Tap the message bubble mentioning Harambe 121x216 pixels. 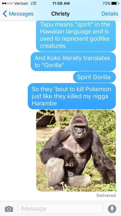click(72, 96)
